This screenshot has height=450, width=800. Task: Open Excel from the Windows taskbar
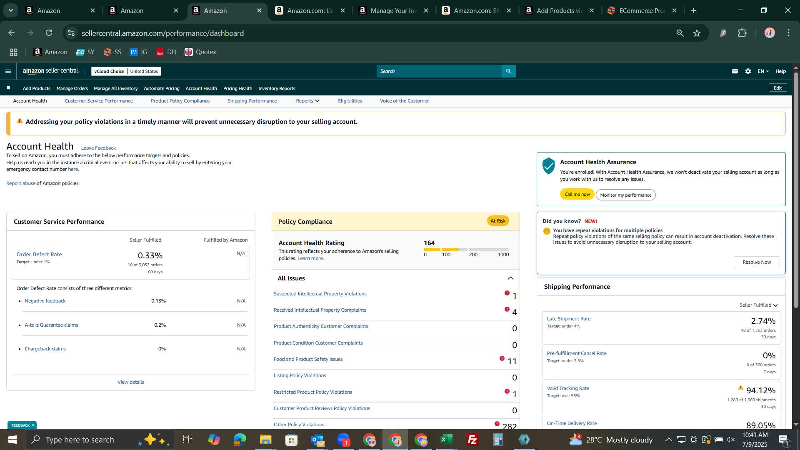click(446, 440)
